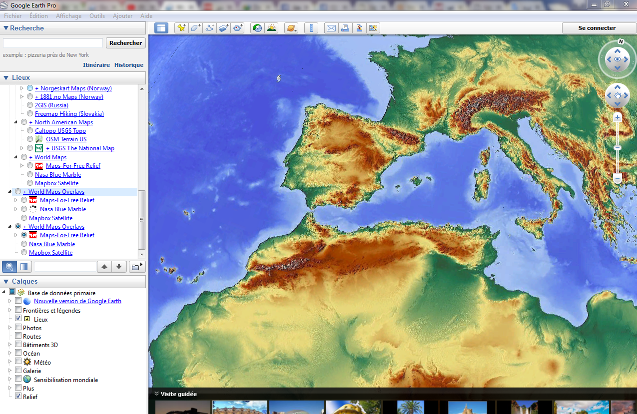Collapse the Calques panel header triangle

tap(6, 282)
